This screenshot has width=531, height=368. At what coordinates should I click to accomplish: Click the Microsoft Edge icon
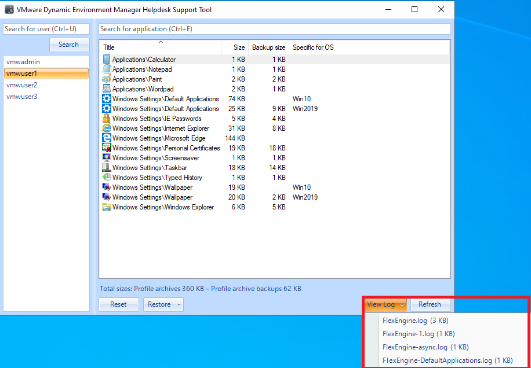tap(106, 138)
